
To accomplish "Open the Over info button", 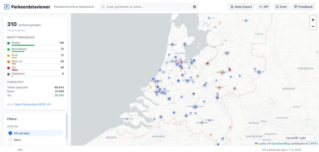I will [281, 7].
